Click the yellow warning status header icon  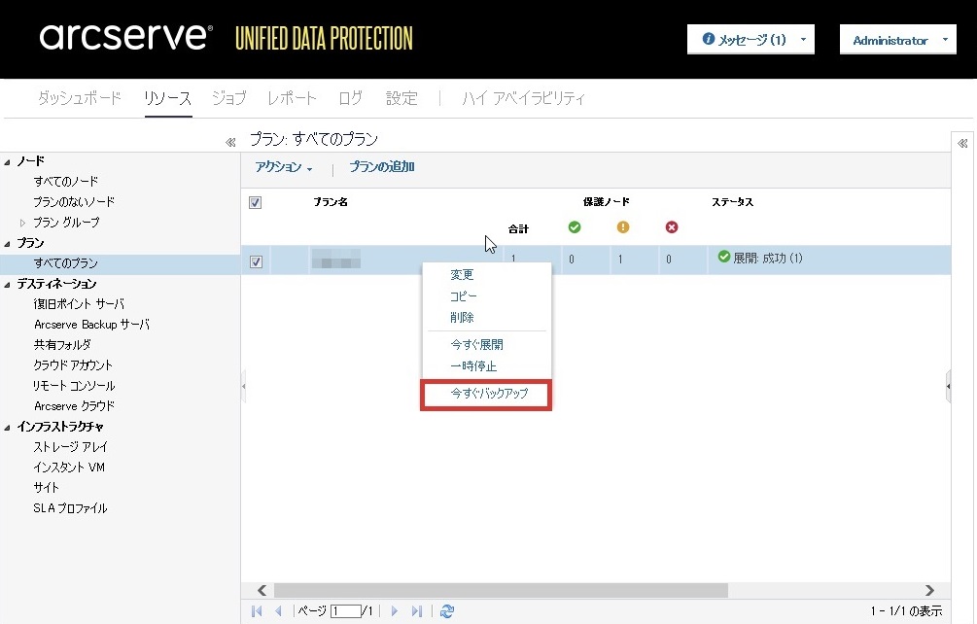(x=623, y=227)
